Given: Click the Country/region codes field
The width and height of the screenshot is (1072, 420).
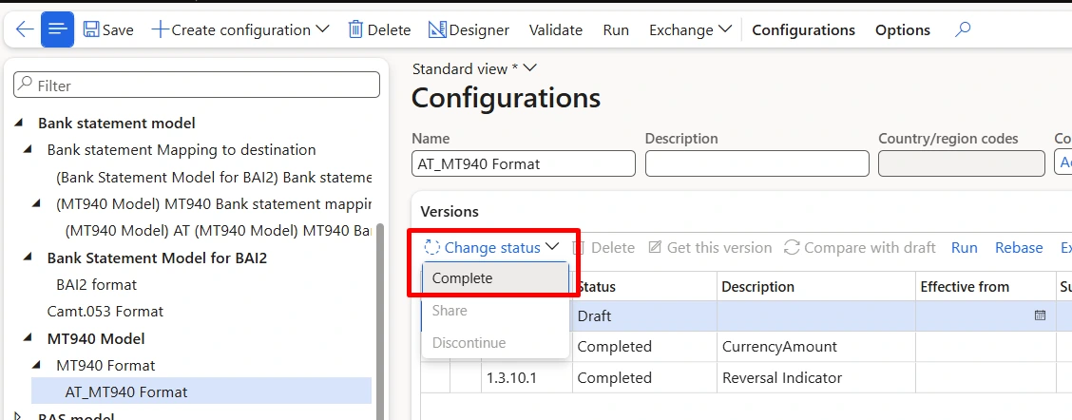Looking at the screenshot, I should click(961, 164).
